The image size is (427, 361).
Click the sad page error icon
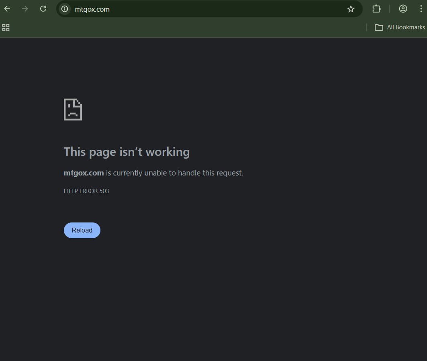pos(73,110)
